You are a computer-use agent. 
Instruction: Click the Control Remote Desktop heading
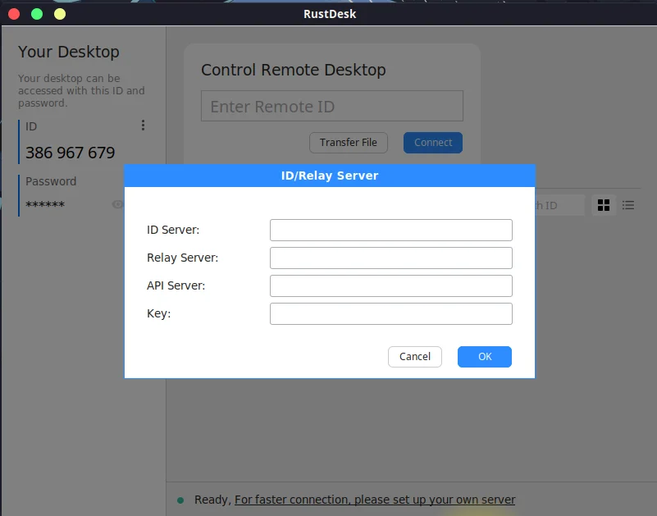(294, 70)
